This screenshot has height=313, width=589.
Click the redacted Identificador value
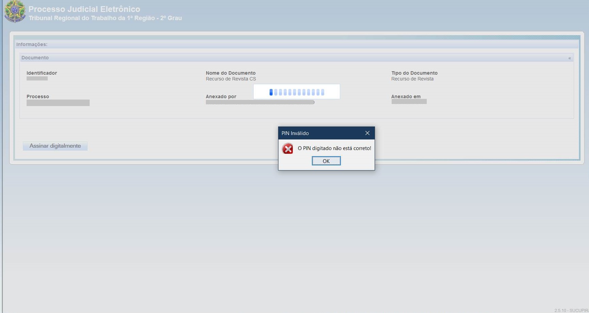pyautogui.click(x=37, y=78)
